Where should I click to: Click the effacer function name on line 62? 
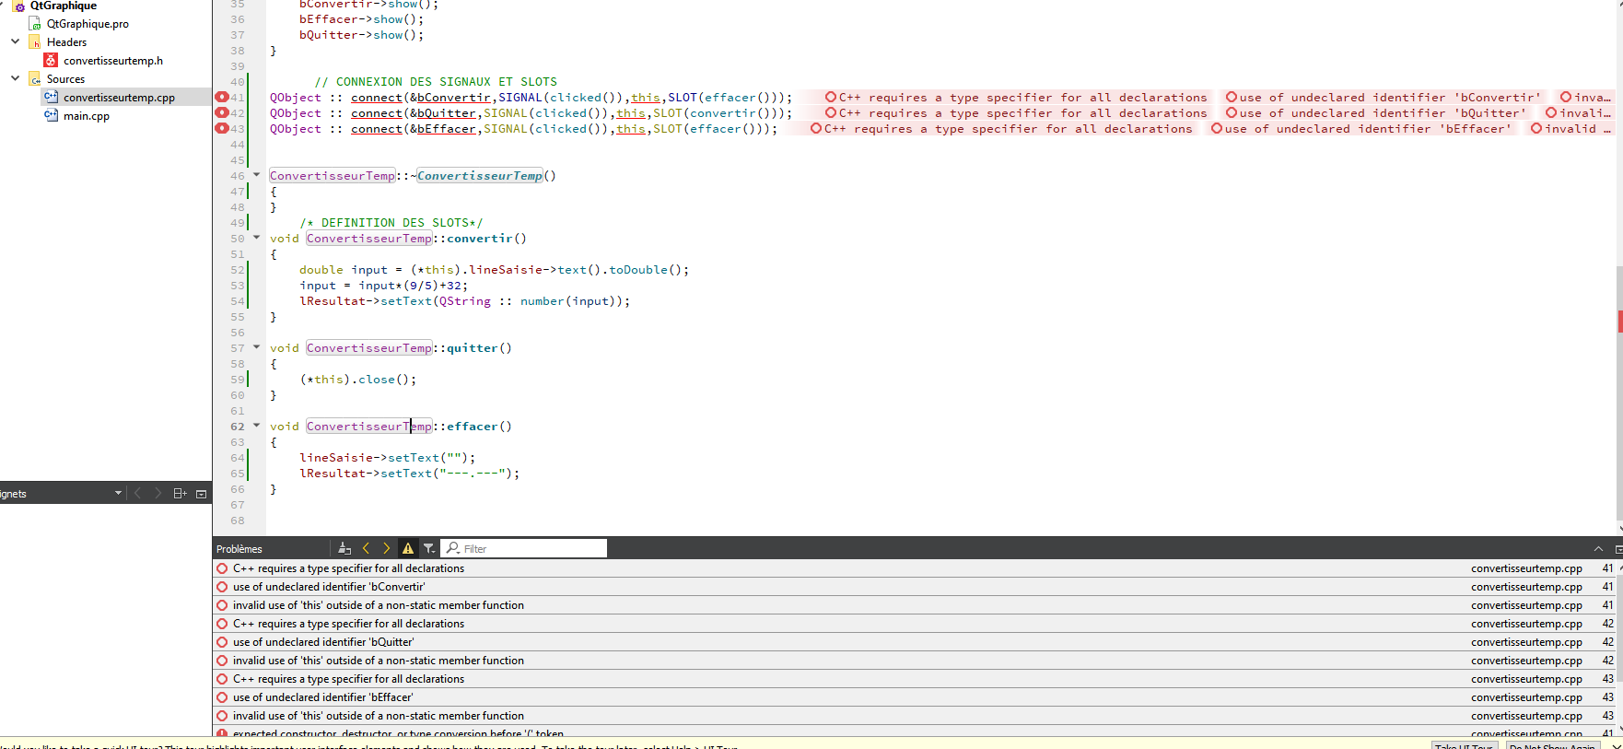pyautogui.click(x=473, y=427)
